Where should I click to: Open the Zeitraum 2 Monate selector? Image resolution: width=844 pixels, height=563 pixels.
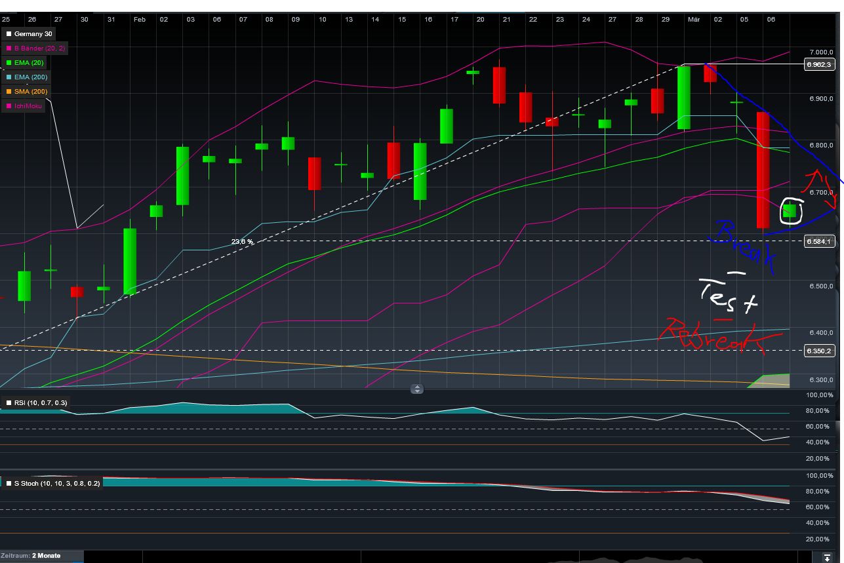tap(30, 555)
